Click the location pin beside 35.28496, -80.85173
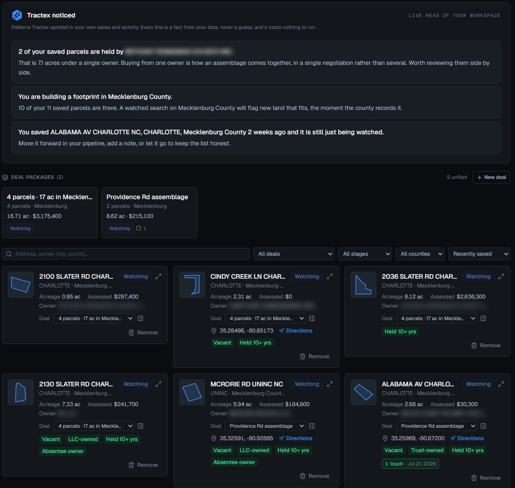The height and width of the screenshot is (488, 515). click(213, 331)
